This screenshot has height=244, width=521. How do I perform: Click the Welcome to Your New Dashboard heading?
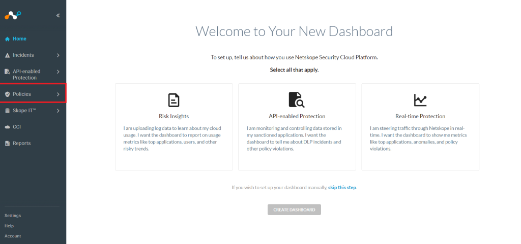pyautogui.click(x=294, y=31)
